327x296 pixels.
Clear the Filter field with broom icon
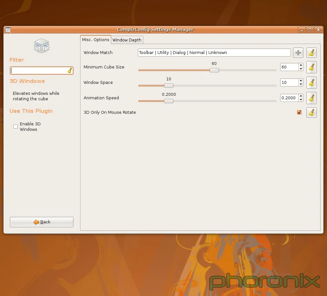70,70
